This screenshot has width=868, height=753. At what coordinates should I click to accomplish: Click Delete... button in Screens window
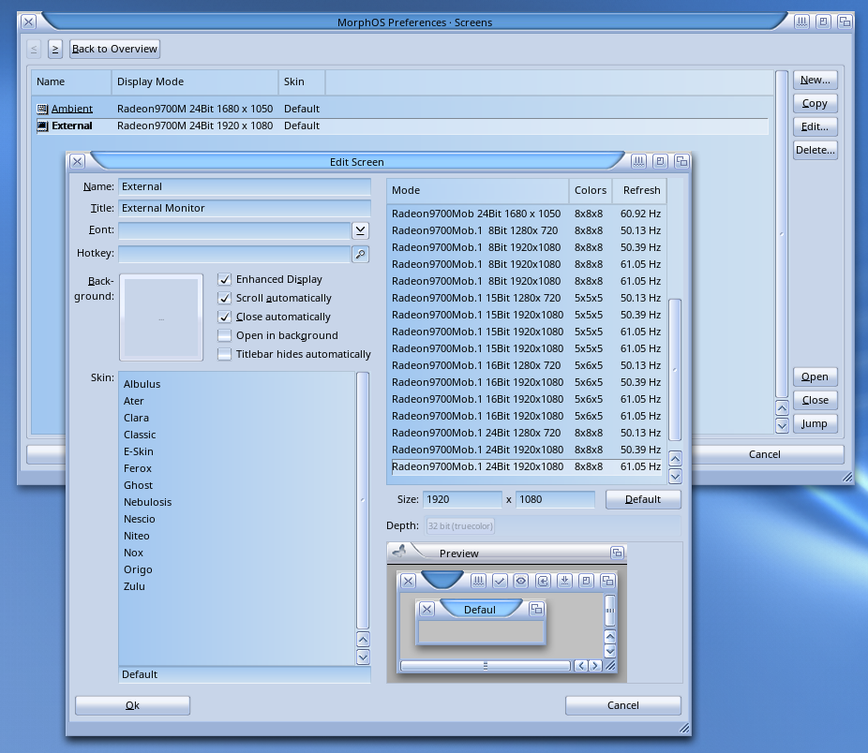pyautogui.click(x=815, y=150)
